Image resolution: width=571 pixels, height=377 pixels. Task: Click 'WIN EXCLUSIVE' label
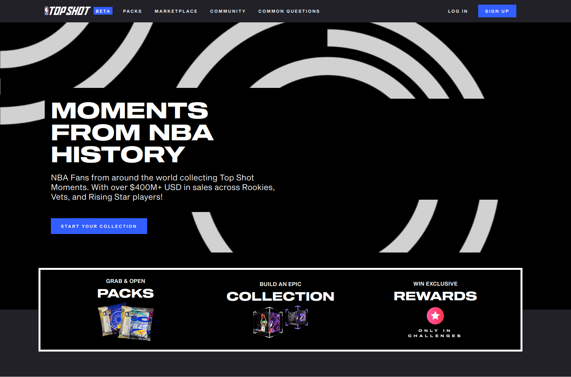435,284
